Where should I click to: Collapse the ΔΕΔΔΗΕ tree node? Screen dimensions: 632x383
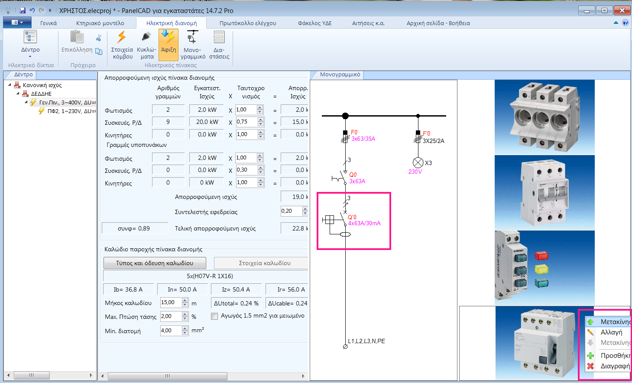point(18,94)
